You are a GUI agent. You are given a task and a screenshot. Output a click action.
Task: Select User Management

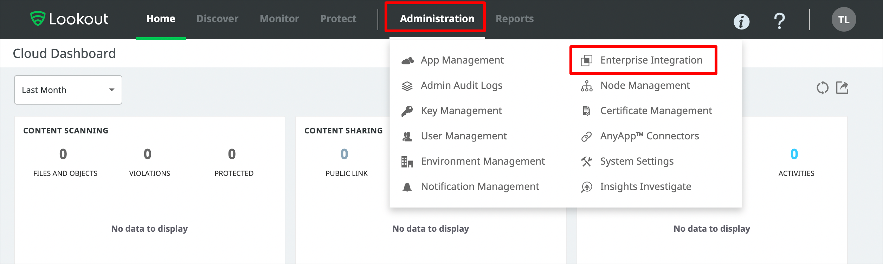click(464, 136)
